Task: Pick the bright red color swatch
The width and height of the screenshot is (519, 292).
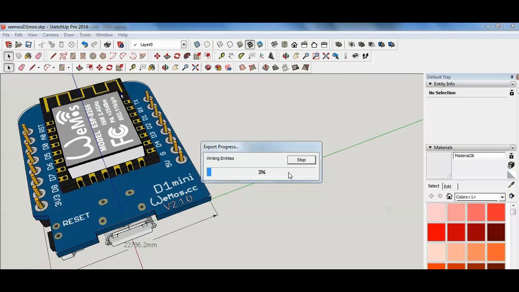Action: [x=436, y=232]
